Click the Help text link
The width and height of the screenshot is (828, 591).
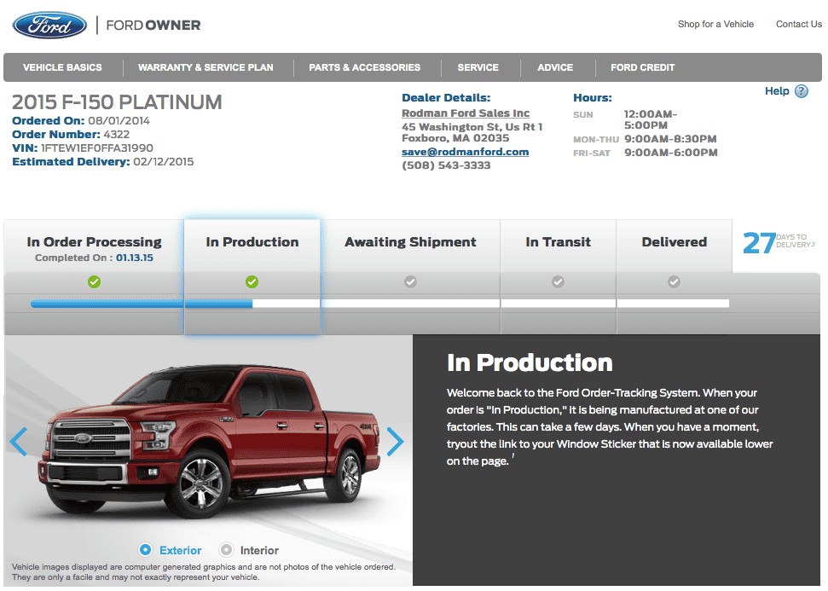[x=777, y=91]
